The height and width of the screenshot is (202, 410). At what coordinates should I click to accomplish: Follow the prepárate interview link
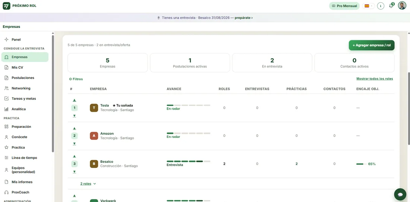[x=244, y=18]
